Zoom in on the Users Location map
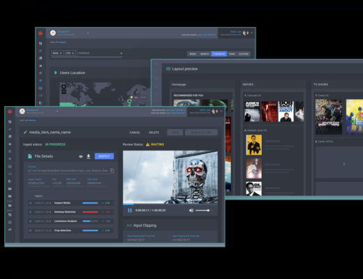The image size is (363, 279). point(64,86)
